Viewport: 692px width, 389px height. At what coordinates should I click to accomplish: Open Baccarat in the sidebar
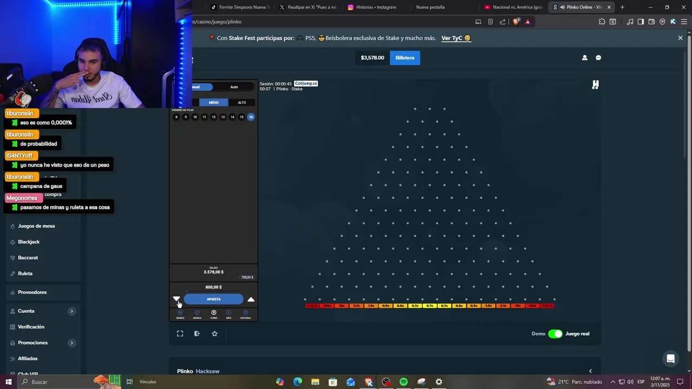click(28, 258)
